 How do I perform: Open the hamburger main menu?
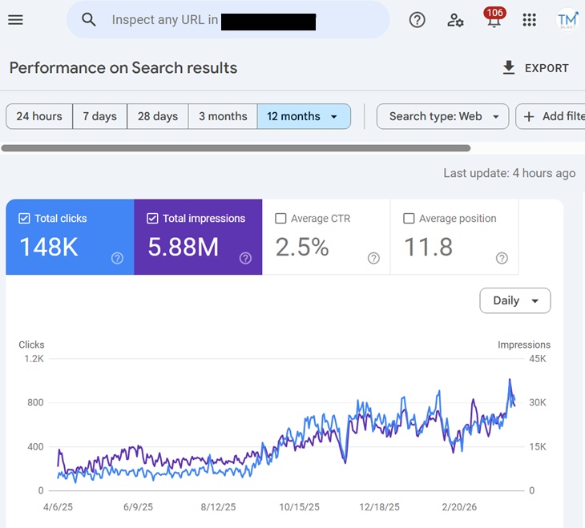(x=15, y=20)
